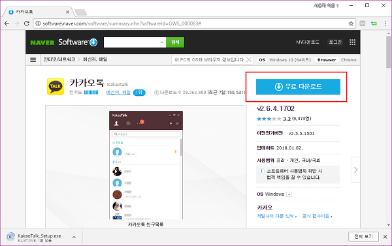View site info icon in address bar
This screenshot has height=246, width=392.
(x=38, y=23)
